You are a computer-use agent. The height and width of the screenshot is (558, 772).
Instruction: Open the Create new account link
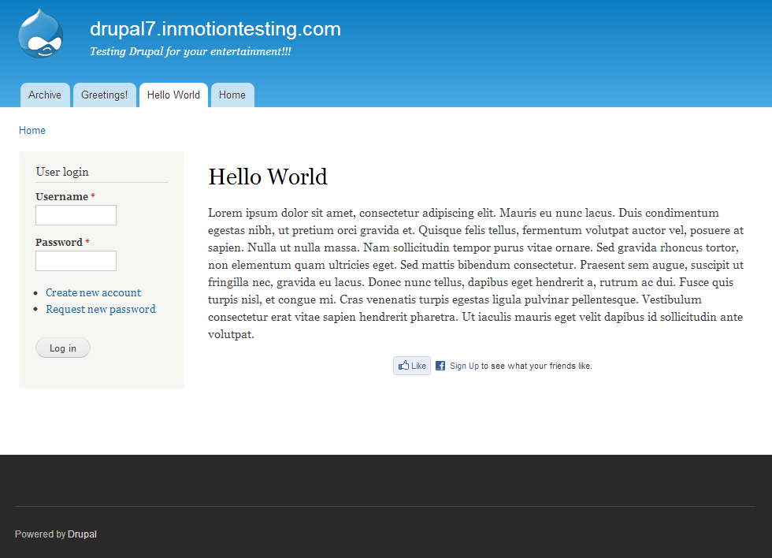(x=93, y=292)
